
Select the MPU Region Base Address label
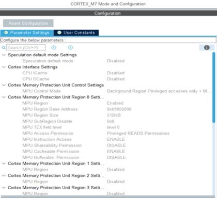coord(50,109)
